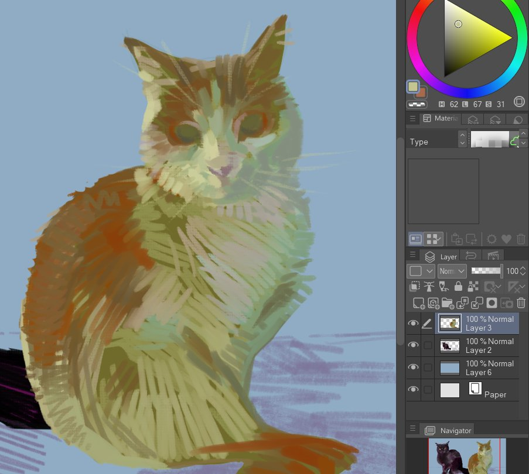Click the color triangle selector handle
This screenshot has width=529, height=474.
[x=458, y=24]
